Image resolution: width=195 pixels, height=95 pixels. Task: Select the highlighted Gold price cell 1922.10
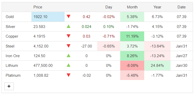(x=48, y=17)
